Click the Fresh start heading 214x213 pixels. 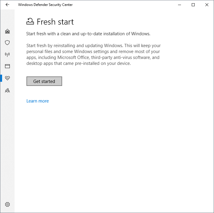[55, 22]
